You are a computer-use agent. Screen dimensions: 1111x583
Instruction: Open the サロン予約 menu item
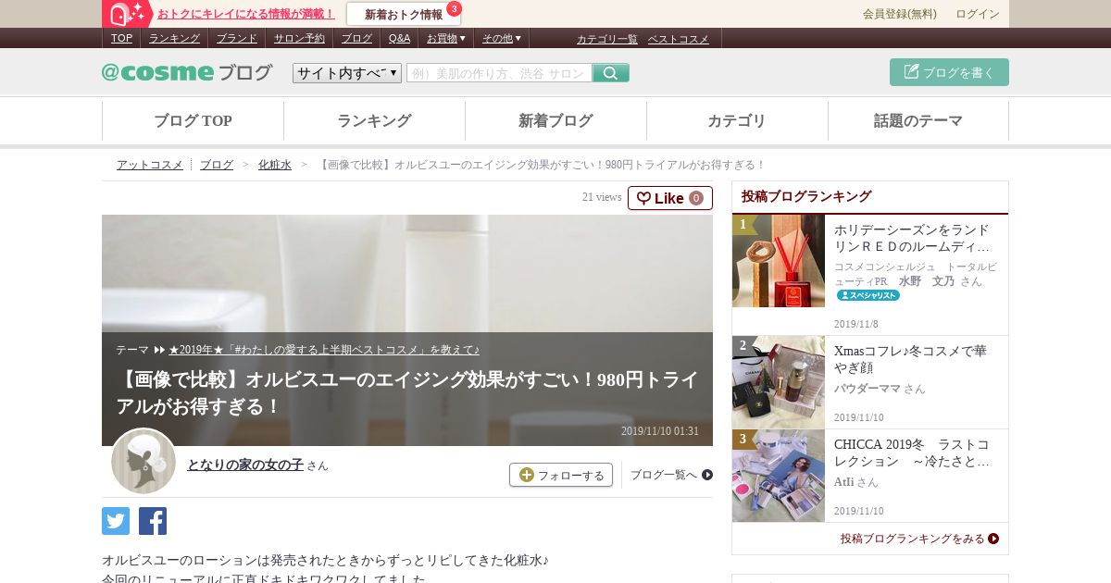point(299,38)
